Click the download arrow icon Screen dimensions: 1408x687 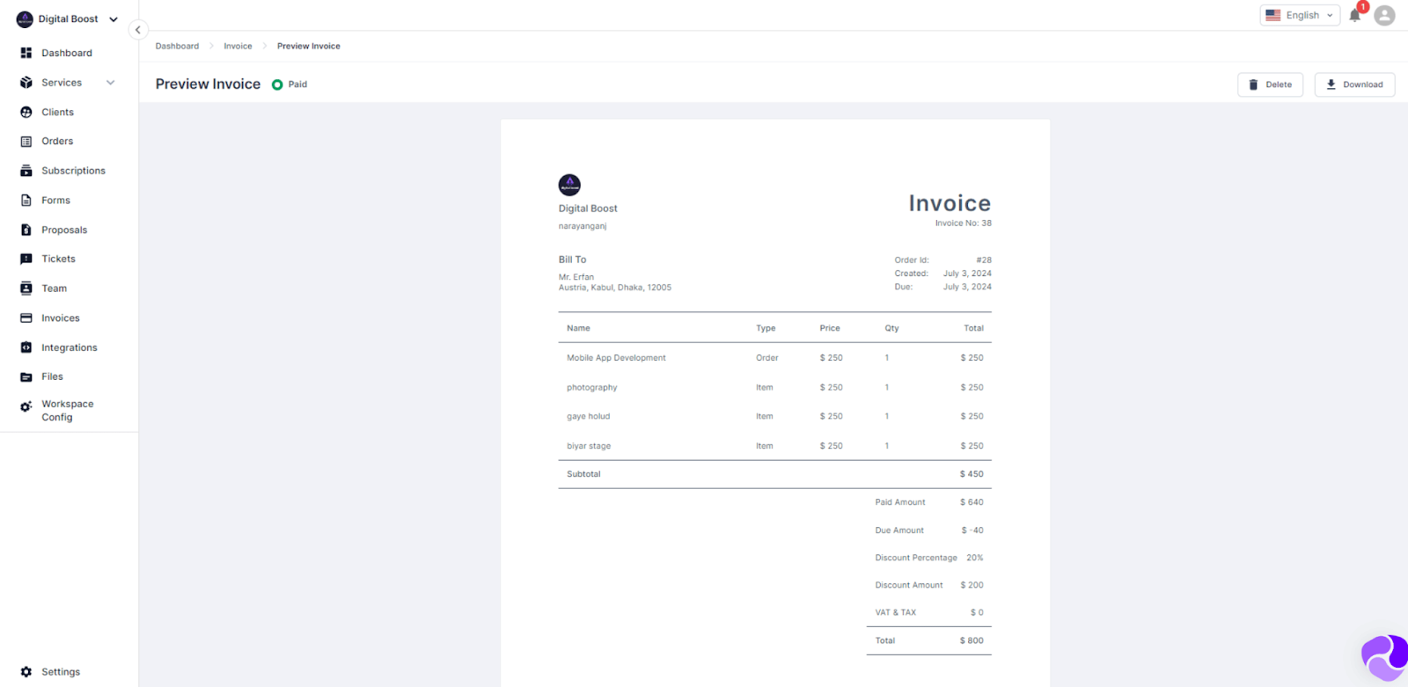click(1331, 84)
